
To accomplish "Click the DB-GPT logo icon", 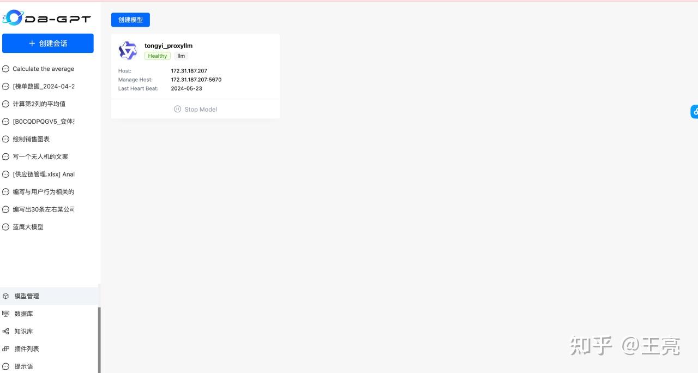I will point(13,17).
